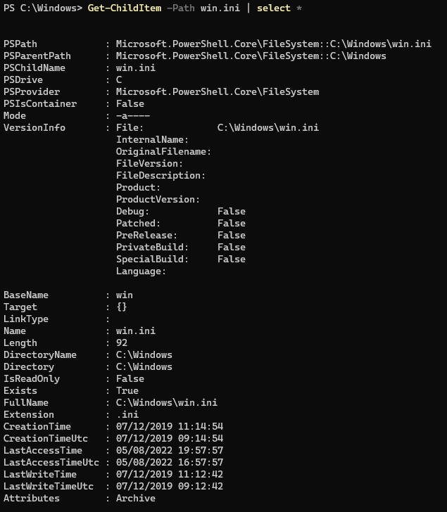Click the Target empty braces value

tap(122, 307)
